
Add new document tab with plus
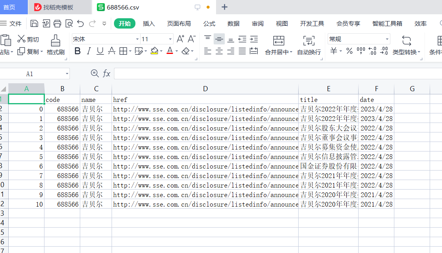(x=224, y=7)
